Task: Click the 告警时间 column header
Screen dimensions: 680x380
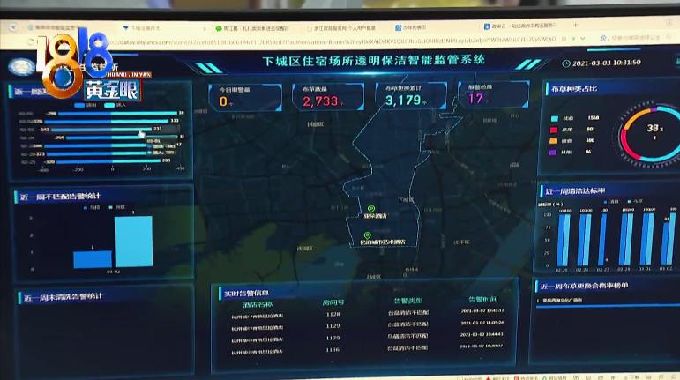Action: pos(483,300)
